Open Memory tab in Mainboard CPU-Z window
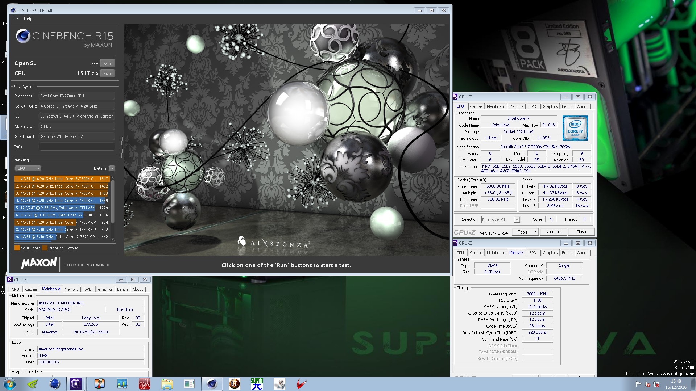The width and height of the screenshot is (696, 391). (71, 289)
